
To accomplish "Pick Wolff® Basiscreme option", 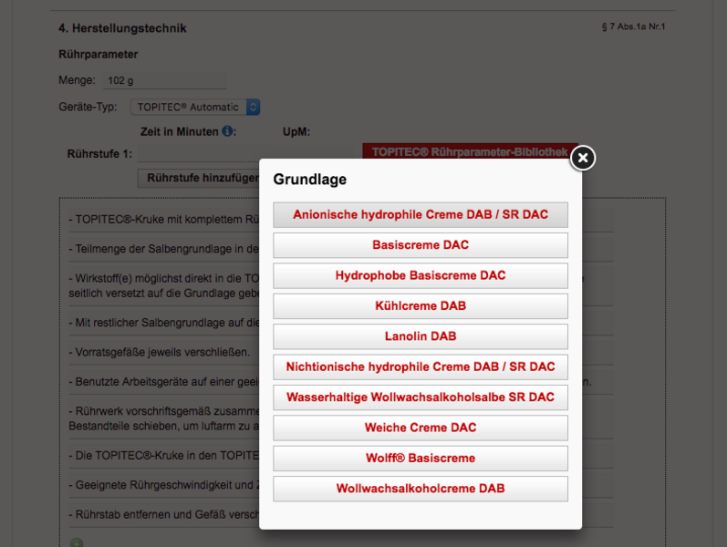I will click(x=421, y=458).
